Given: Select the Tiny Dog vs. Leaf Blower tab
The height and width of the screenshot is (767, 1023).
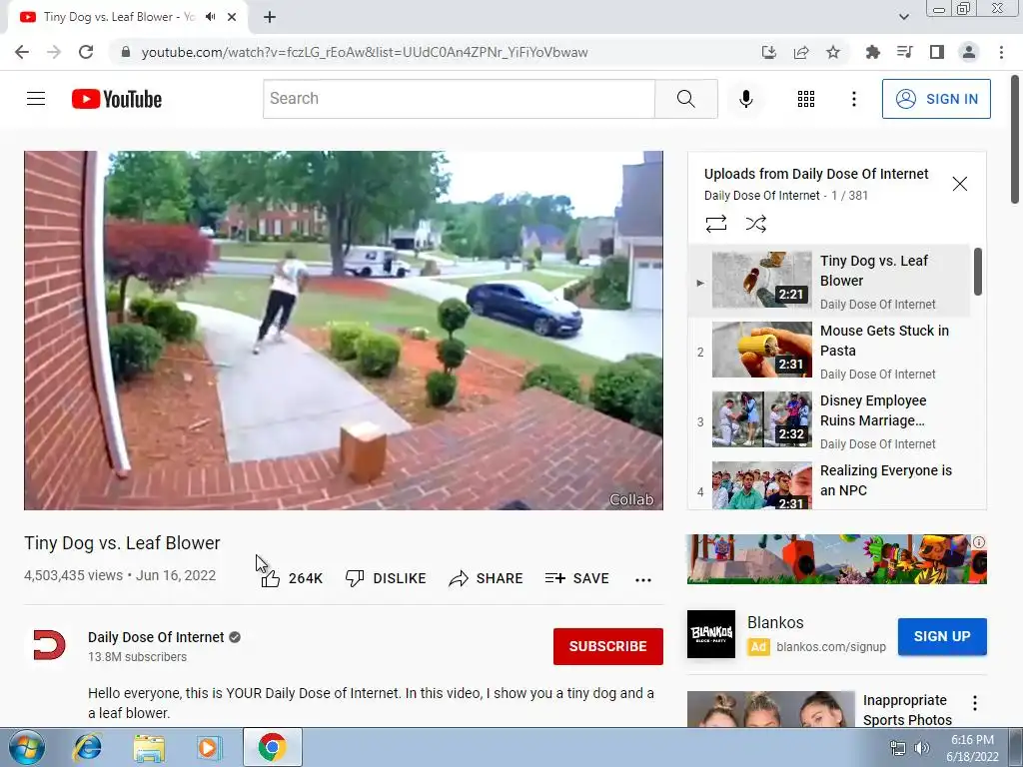Looking at the screenshot, I should pos(128,17).
